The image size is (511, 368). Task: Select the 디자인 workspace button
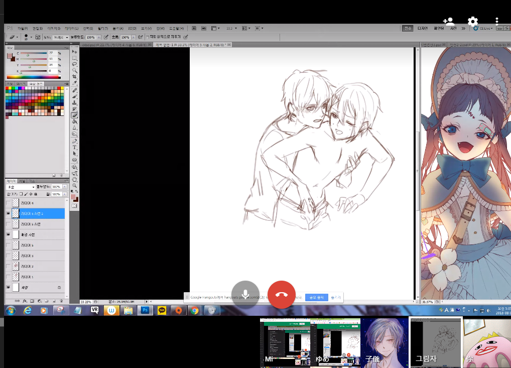[x=422, y=28]
